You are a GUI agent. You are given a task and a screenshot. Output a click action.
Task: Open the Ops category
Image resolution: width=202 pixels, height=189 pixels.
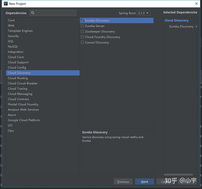[x=43, y=131]
